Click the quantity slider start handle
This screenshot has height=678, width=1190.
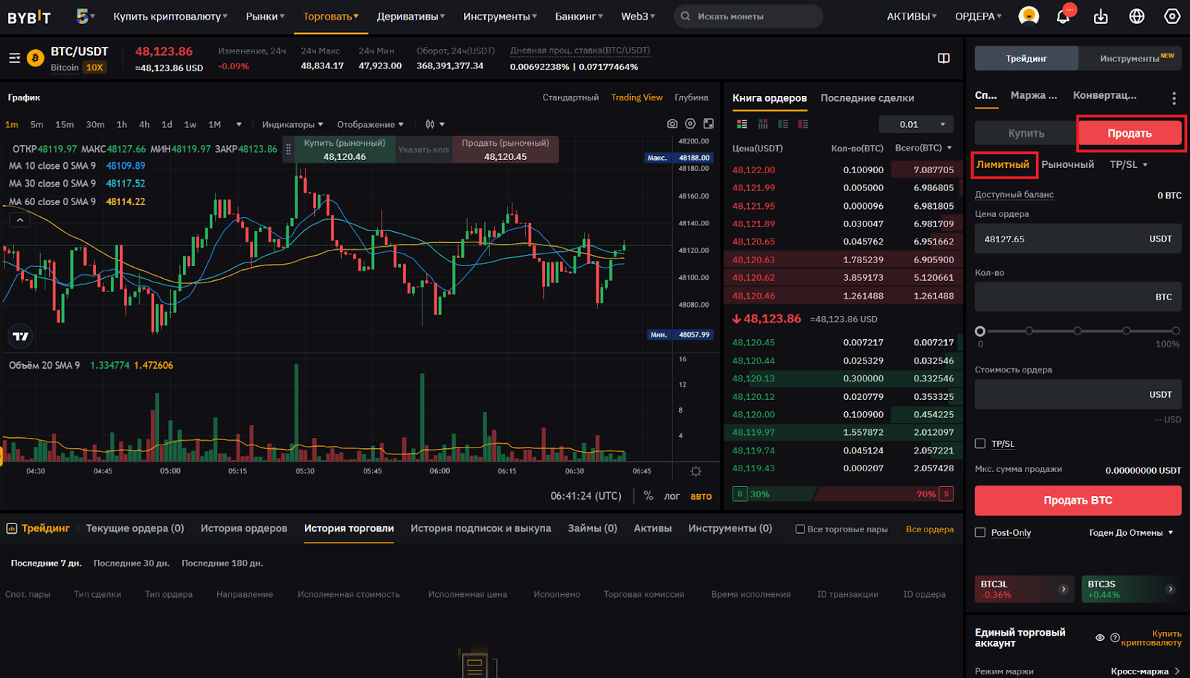click(980, 331)
